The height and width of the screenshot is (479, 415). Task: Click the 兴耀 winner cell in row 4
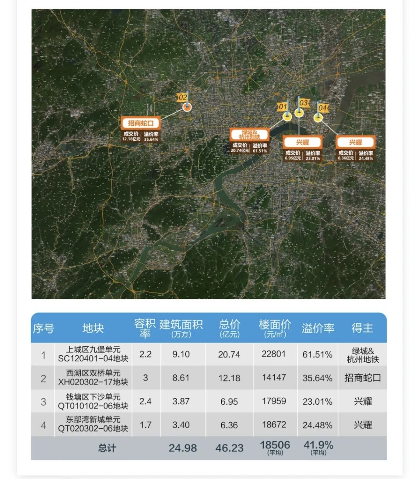click(x=363, y=425)
